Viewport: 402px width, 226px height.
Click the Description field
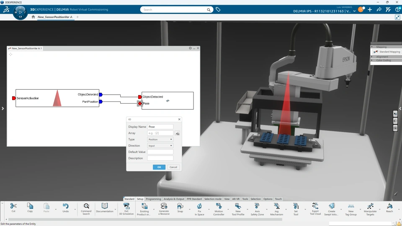[160, 158]
